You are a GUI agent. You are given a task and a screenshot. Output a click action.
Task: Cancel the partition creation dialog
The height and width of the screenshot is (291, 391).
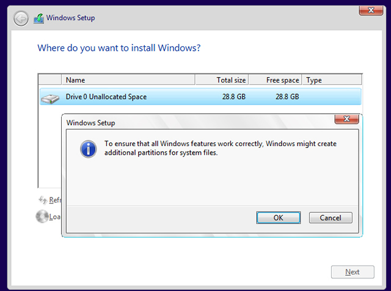(x=331, y=218)
